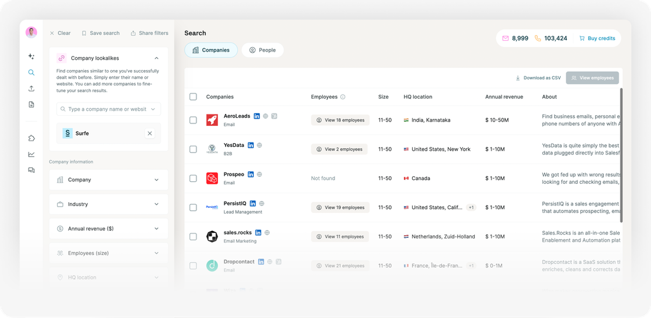This screenshot has width=651, height=318.
Task: Click AeroLeads LinkedIn icon
Action: (257, 116)
